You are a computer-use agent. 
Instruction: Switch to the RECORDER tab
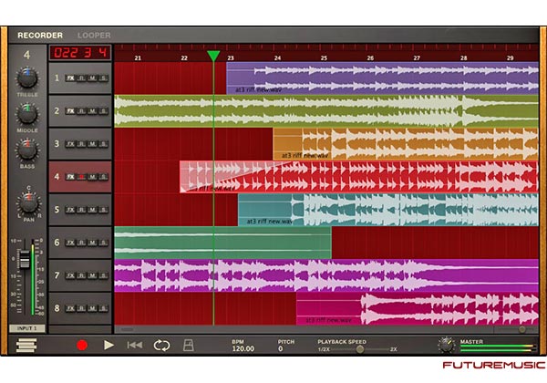(x=40, y=36)
